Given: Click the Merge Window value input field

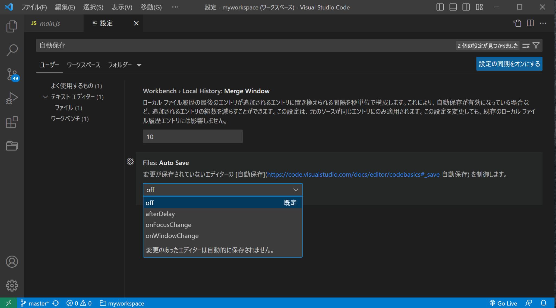Looking at the screenshot, I should [x=192, y=137].
